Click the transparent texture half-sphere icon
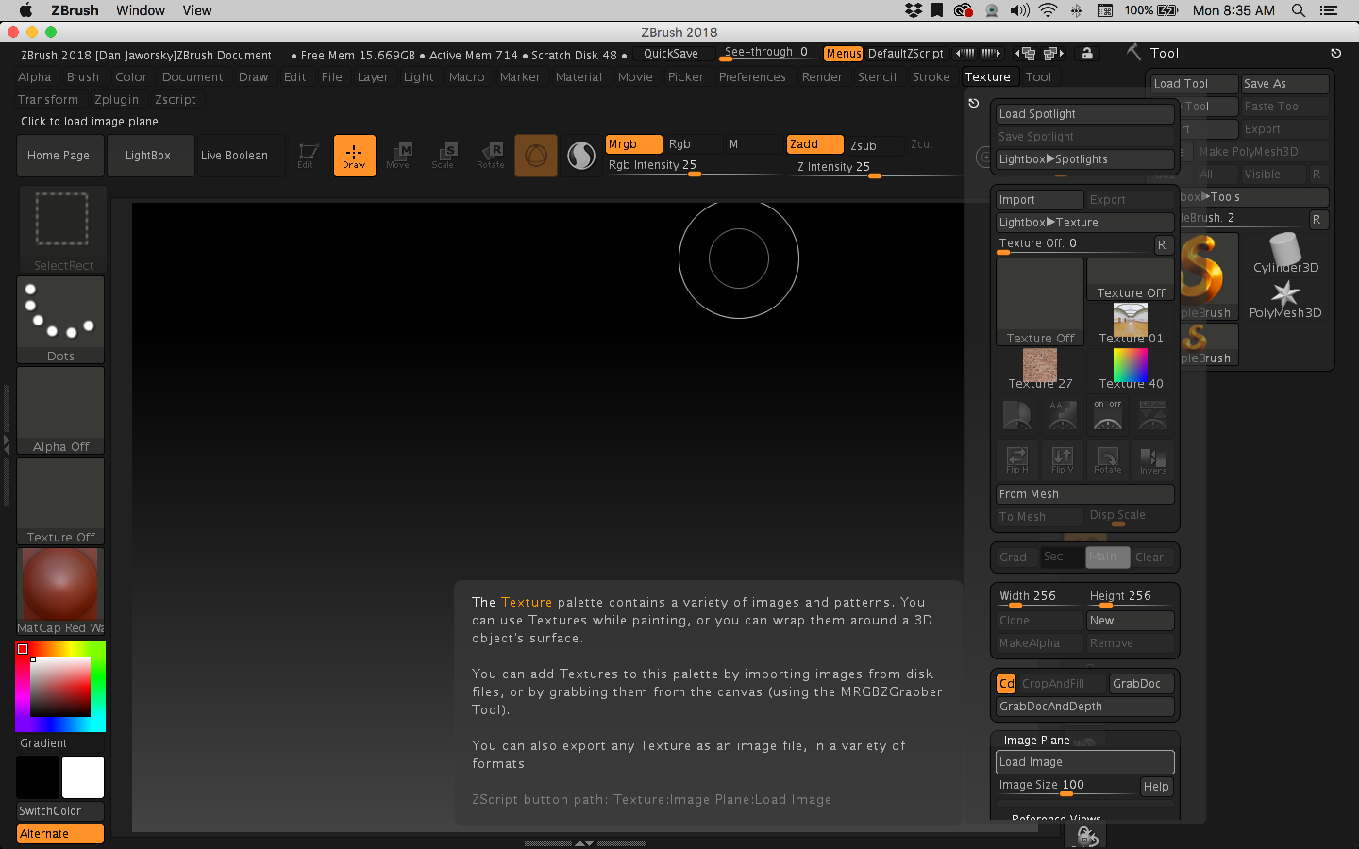 pyautogui.click(x=1017, y=415)
